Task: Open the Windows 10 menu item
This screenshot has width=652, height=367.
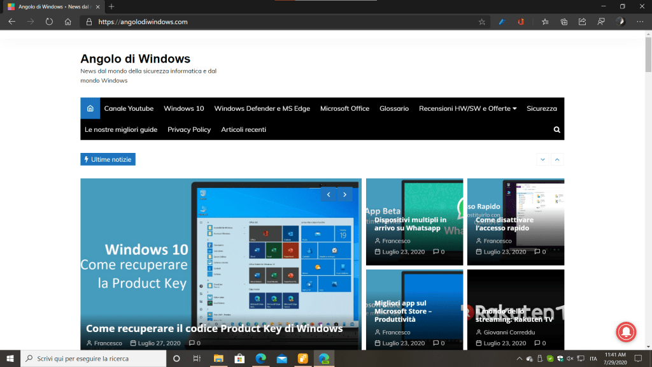Action: pos(183,108)
